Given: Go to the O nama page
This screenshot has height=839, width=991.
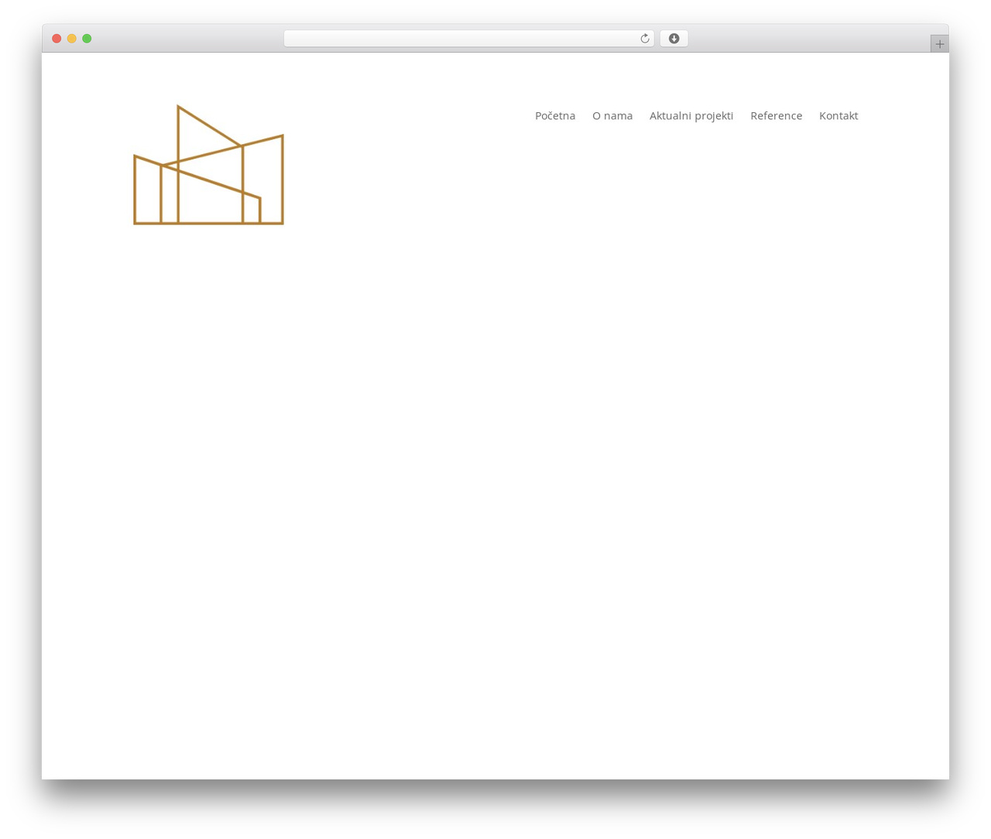Looking at the screenshot, I should [x=612, y=115].
